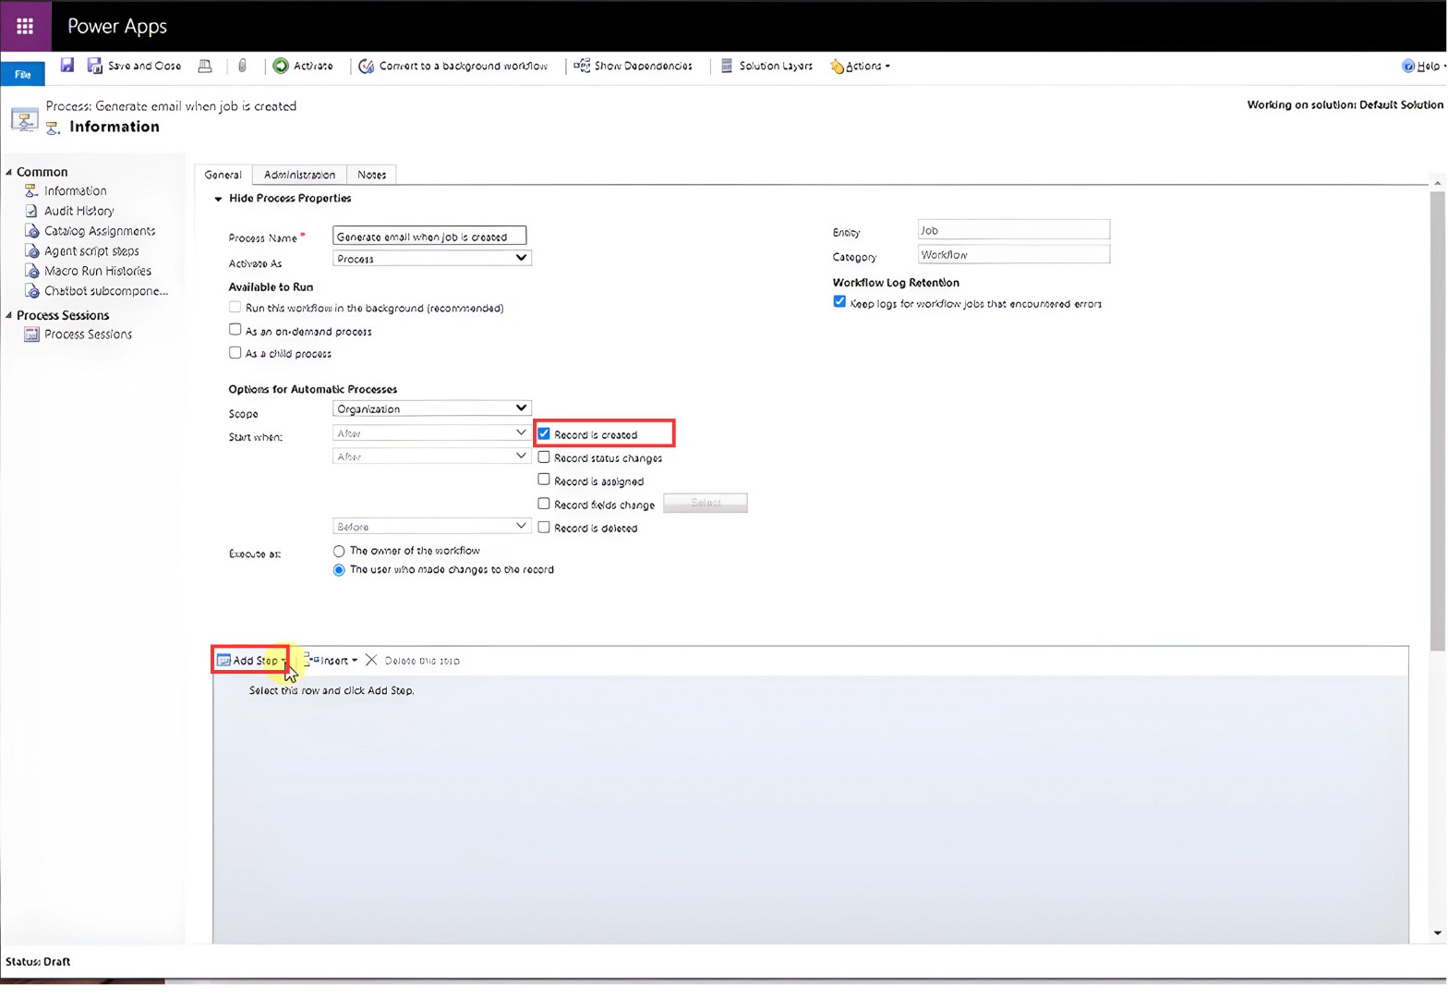Click the Delete this step X icon

[371, 660]
